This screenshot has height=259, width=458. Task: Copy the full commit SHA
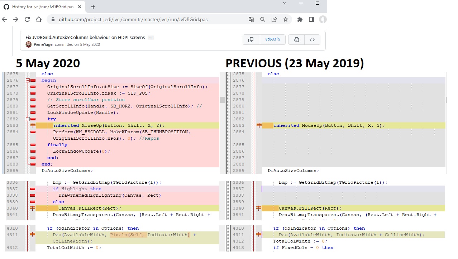tap(251, 40)
